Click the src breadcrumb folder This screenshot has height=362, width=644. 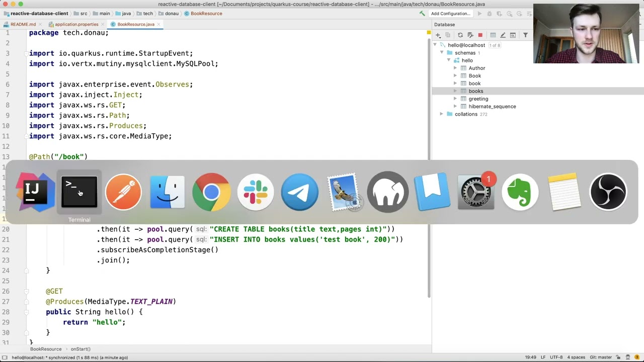pos(80,14)
